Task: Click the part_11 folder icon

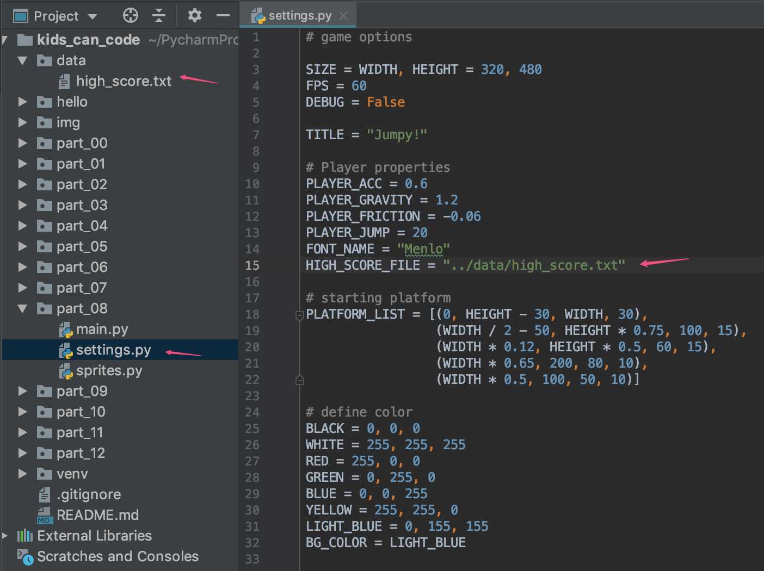Action: [45, 432]
